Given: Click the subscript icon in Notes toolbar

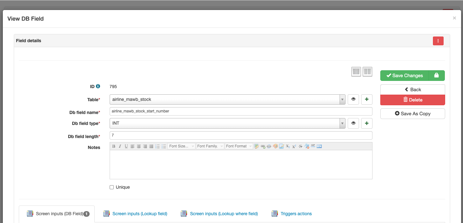Looking at the screenshot, I should pyautogui.click(x=288, y=146).
